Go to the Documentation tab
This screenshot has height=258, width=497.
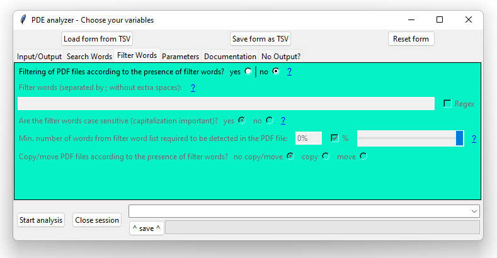click(x=230, y=57)
